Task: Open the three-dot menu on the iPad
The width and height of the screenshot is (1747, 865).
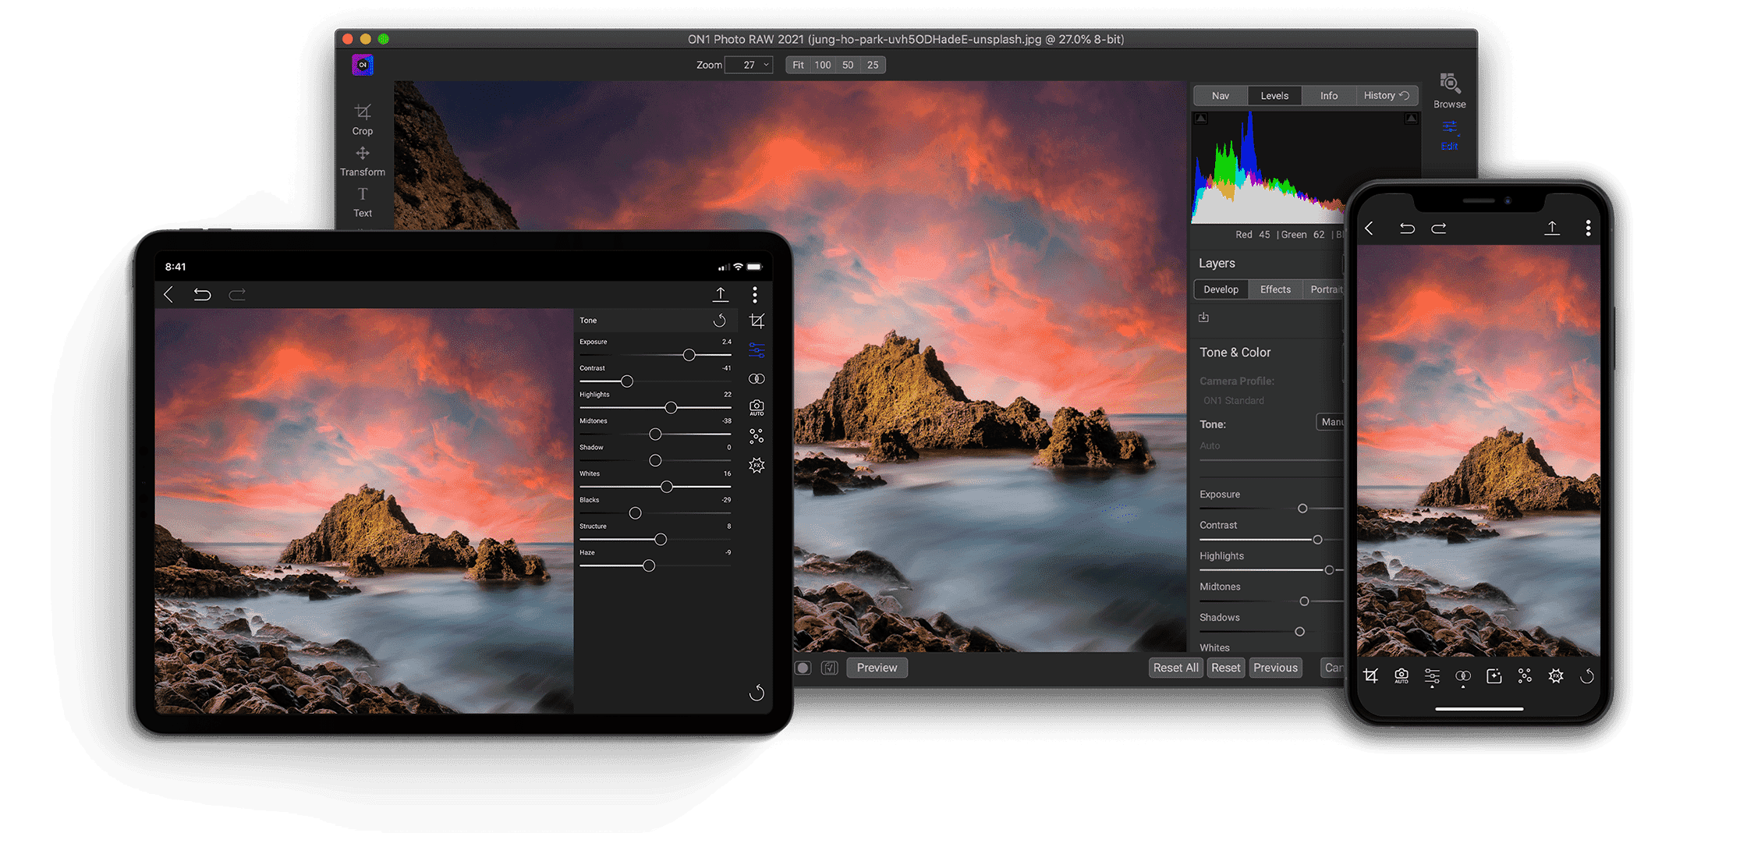Action: pos(754,294)
